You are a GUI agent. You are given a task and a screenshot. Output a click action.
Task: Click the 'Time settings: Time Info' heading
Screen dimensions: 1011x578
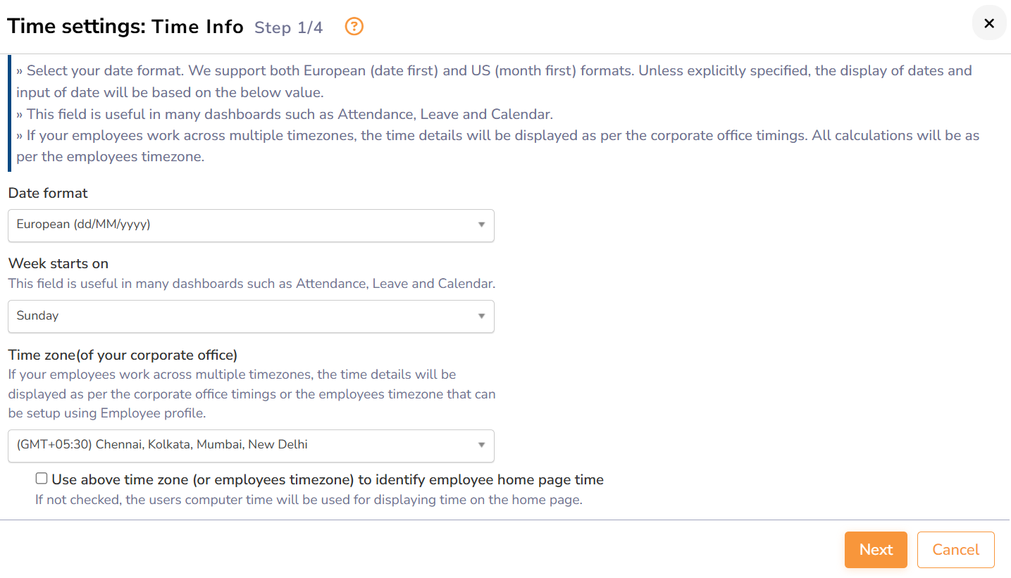click(x=125, y=27)
